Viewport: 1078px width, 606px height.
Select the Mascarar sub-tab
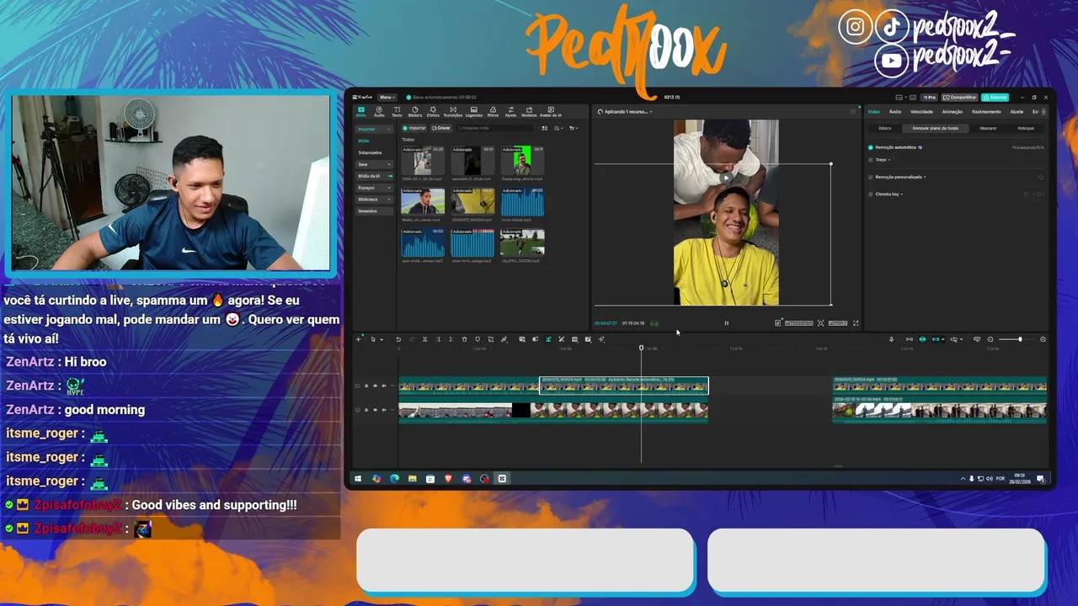(x=988, y=128)
